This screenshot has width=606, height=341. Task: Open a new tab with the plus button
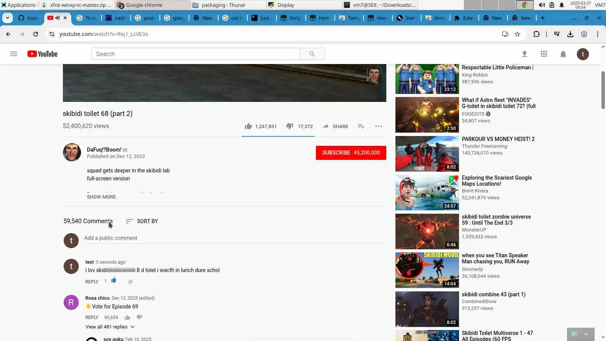point(543,18)
